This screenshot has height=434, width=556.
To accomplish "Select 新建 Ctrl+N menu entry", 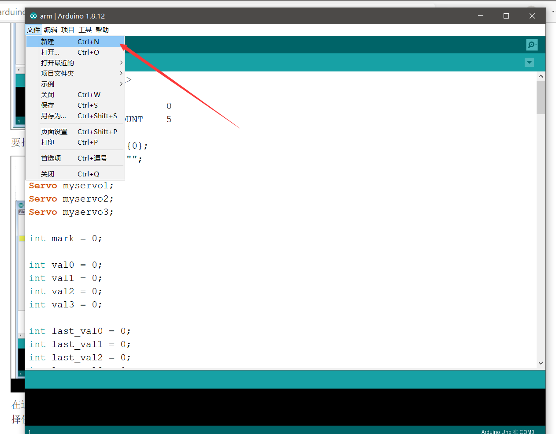I will click(x=75, y=41).
